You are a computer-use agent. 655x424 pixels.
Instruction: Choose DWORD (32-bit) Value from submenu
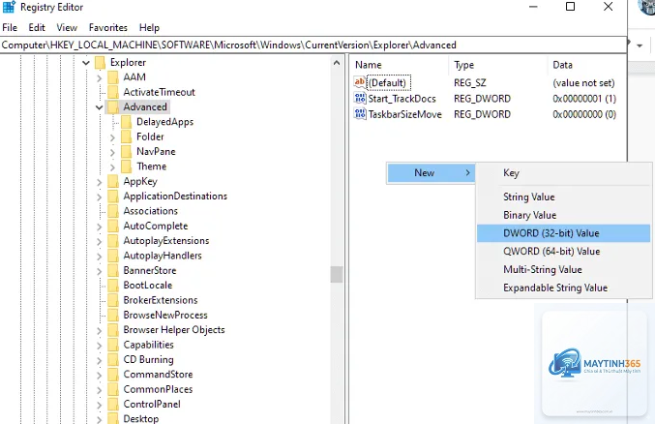click(x=563, y=233)
